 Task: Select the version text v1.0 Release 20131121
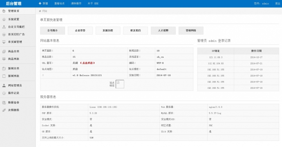[87, 75]
